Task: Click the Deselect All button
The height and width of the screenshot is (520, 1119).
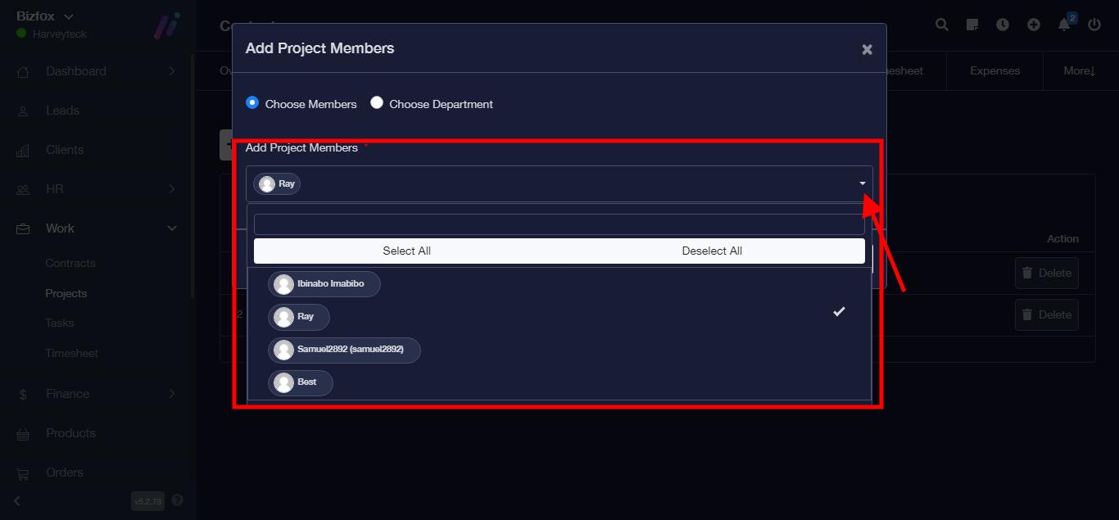Action: click(712, 251)
